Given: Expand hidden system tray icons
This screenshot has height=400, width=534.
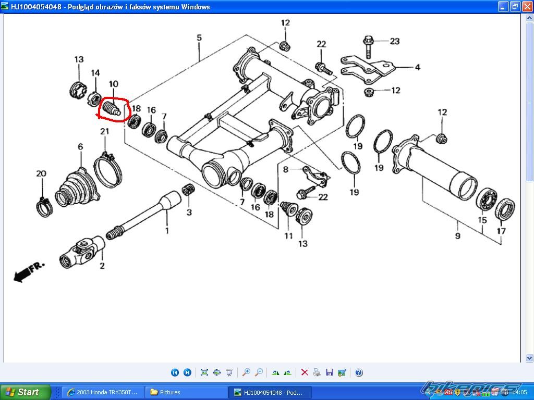Looking at the screenshot, I should point(430,392).
